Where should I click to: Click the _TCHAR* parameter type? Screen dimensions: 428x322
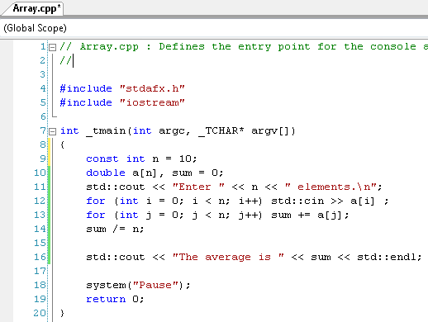[x=221, y=131]
